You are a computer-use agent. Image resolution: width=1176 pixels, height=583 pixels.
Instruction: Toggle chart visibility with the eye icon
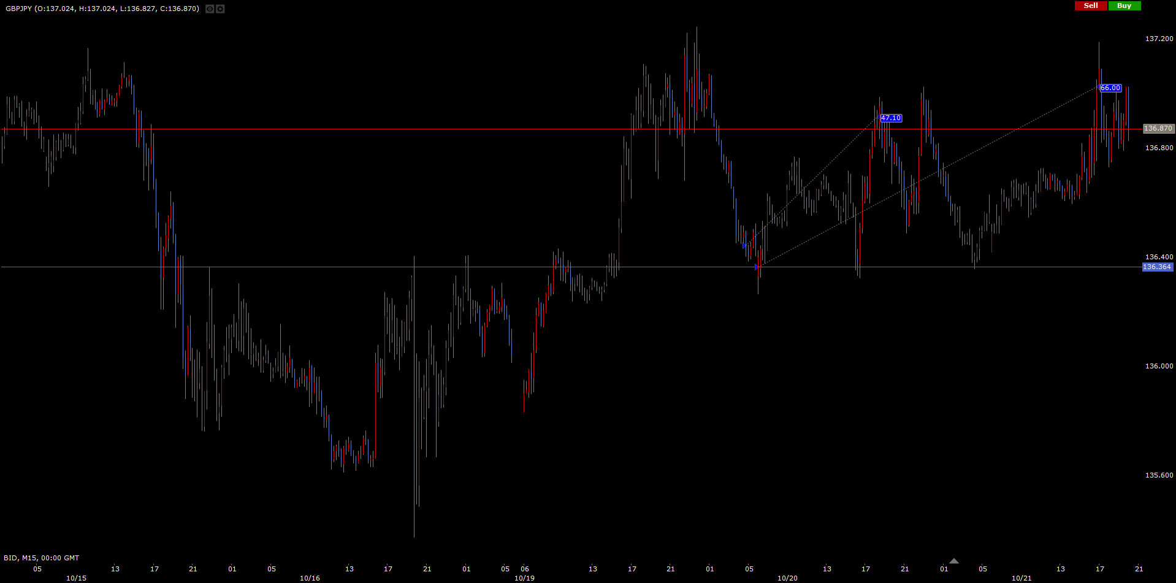[x=210, y=9]
